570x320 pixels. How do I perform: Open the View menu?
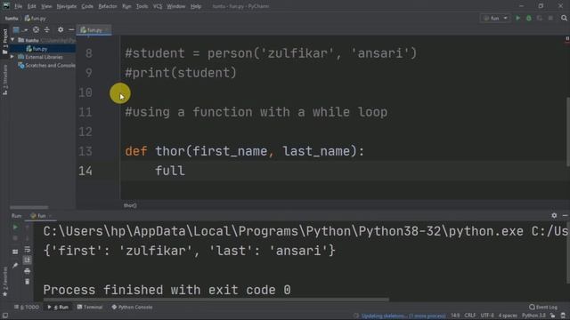[46, 6]
